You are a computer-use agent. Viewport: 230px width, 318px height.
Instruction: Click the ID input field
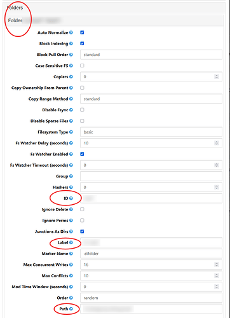(x=151, y=198)
